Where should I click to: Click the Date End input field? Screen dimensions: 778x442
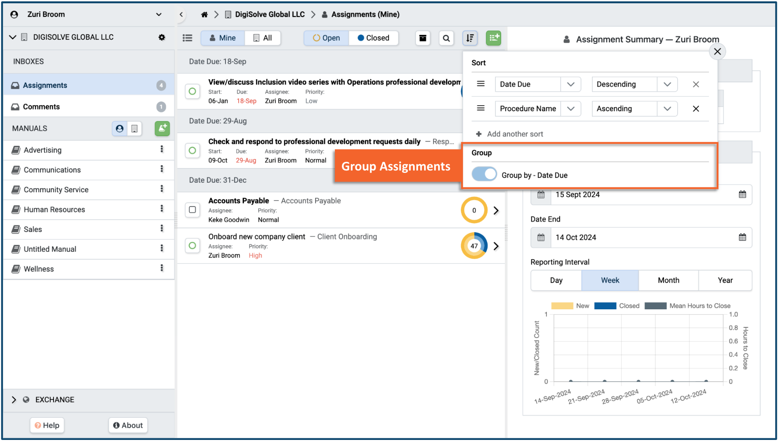tap(642, 237)
